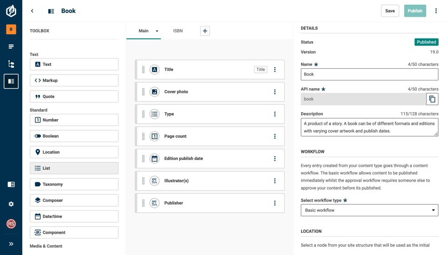Click the RS user avatar
Viewport: 446px width, 255px height.
11,224
